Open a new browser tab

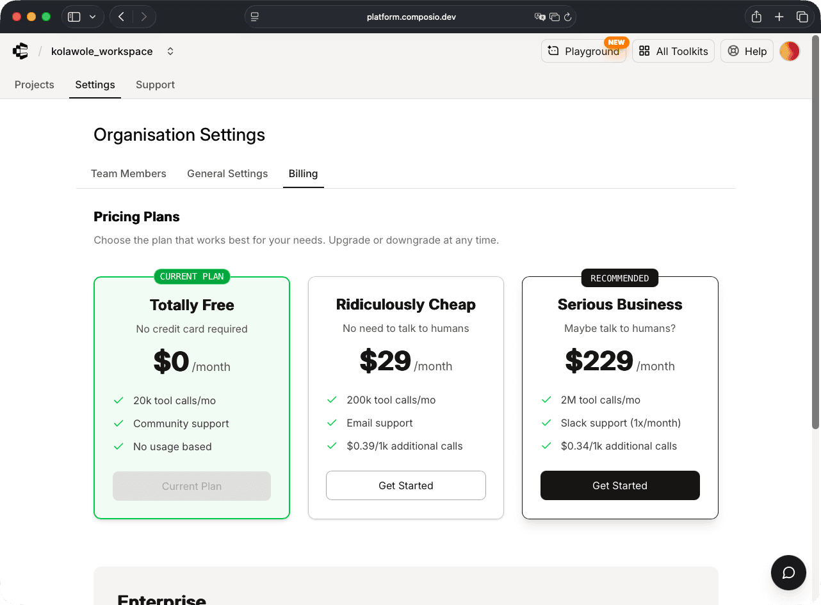click(779, 17)
